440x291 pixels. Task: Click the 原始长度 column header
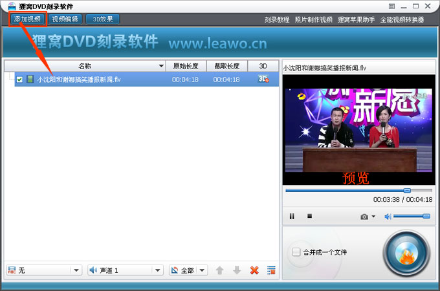[186, 66]
